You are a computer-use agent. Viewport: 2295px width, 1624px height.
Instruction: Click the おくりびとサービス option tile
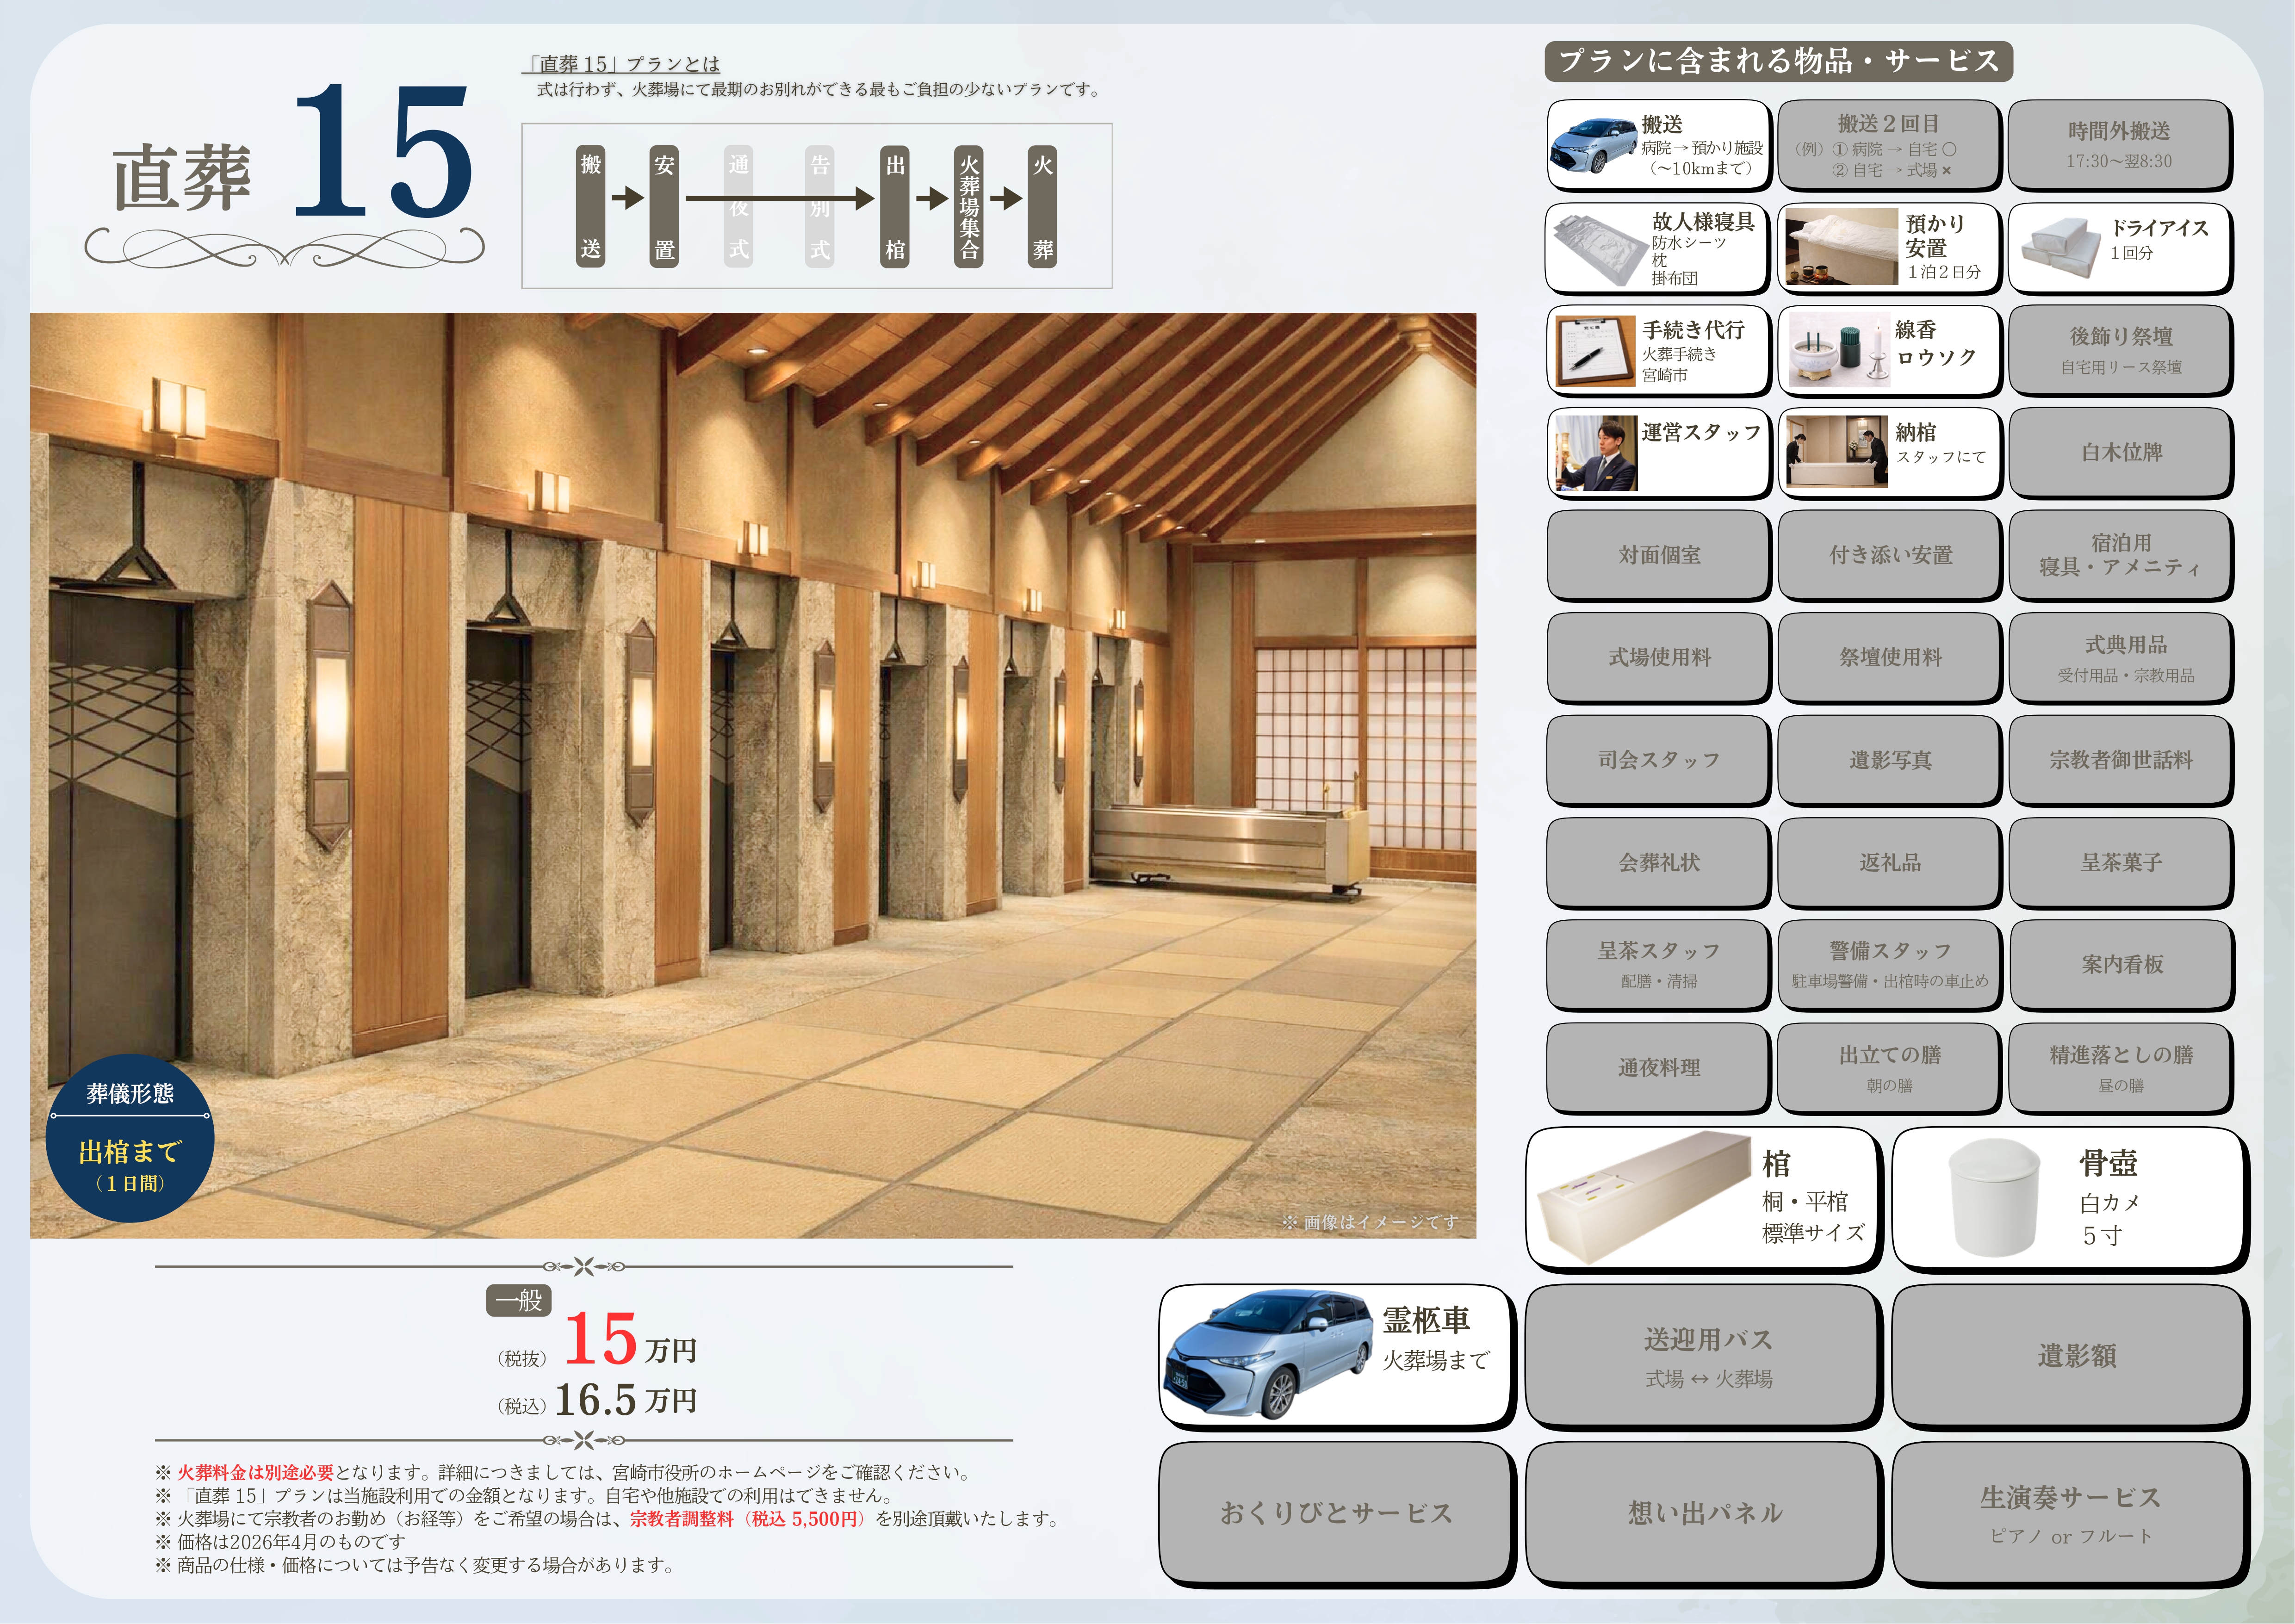1335,1512
